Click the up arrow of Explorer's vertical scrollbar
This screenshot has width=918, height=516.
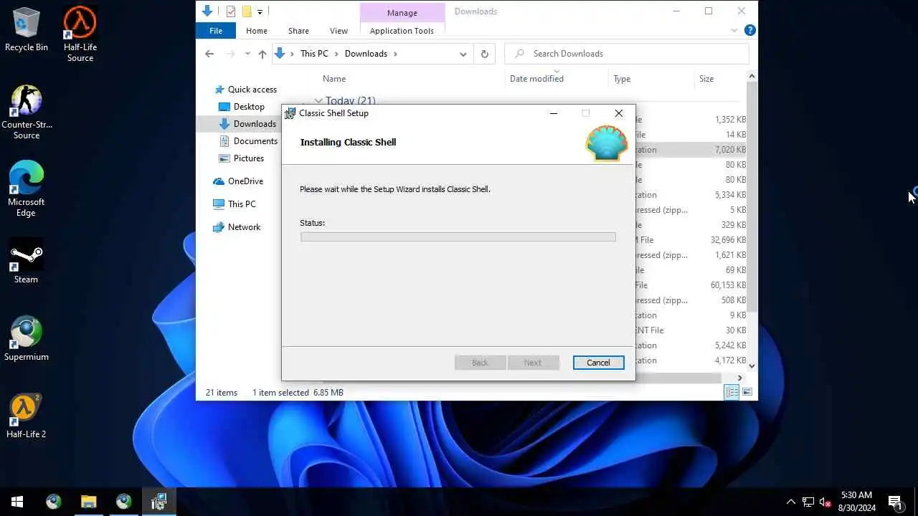pos(752,76)
